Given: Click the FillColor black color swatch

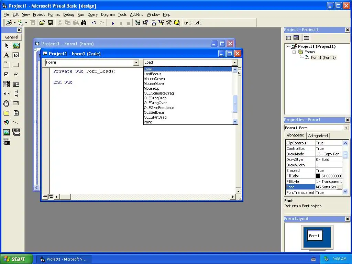Looking at the screenshot, I should click(x=318, y=176).
